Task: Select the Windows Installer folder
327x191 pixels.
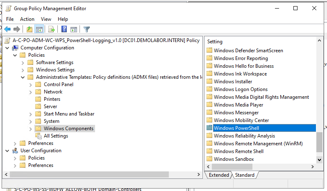Action: [233, 82]
